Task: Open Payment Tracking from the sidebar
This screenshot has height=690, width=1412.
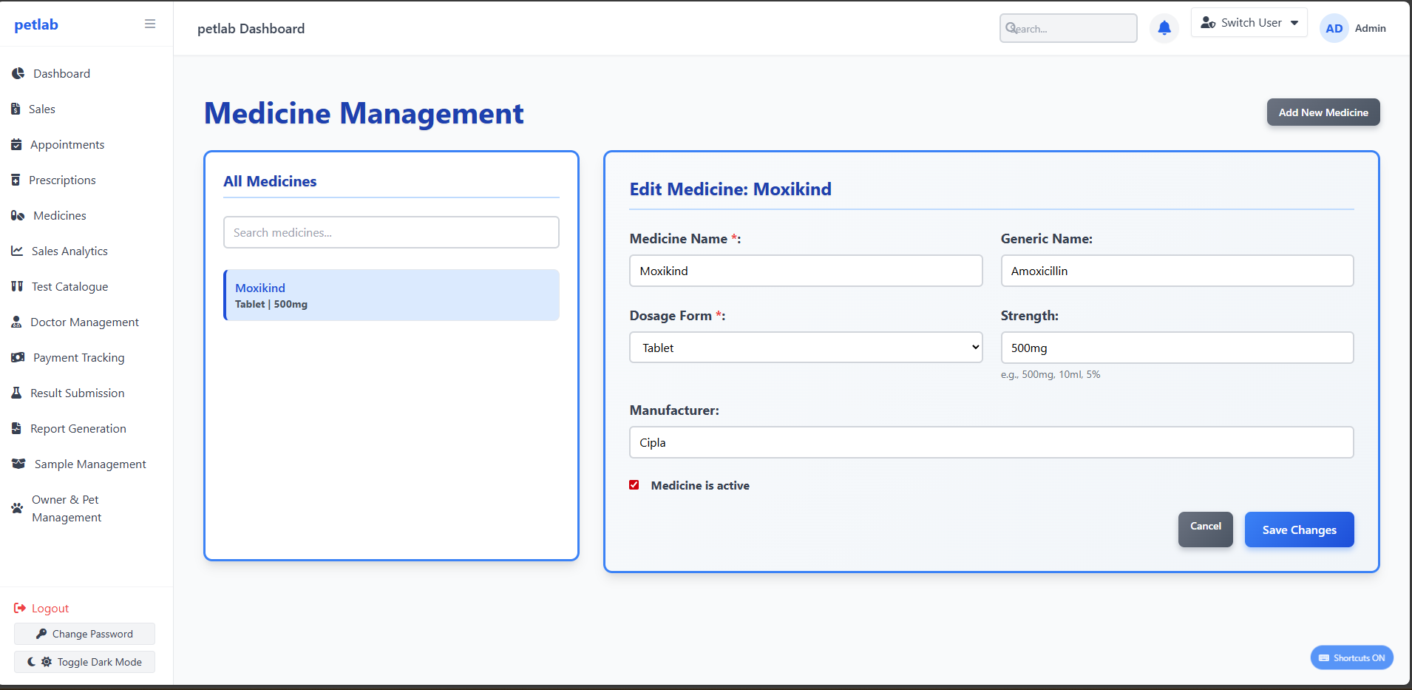Action: 78,357
